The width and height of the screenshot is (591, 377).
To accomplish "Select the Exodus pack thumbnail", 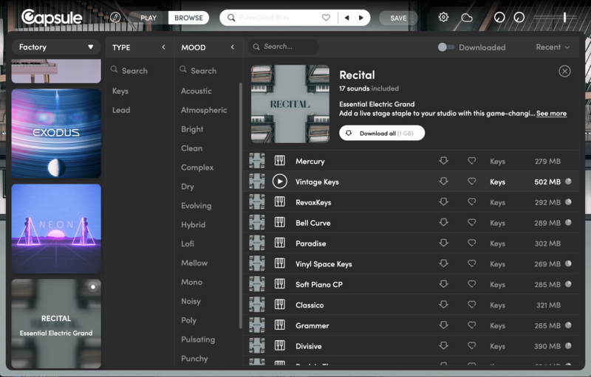I will 56,134.
